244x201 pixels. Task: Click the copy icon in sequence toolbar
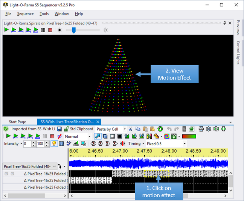pyautogui.click(x=138, y=129)
